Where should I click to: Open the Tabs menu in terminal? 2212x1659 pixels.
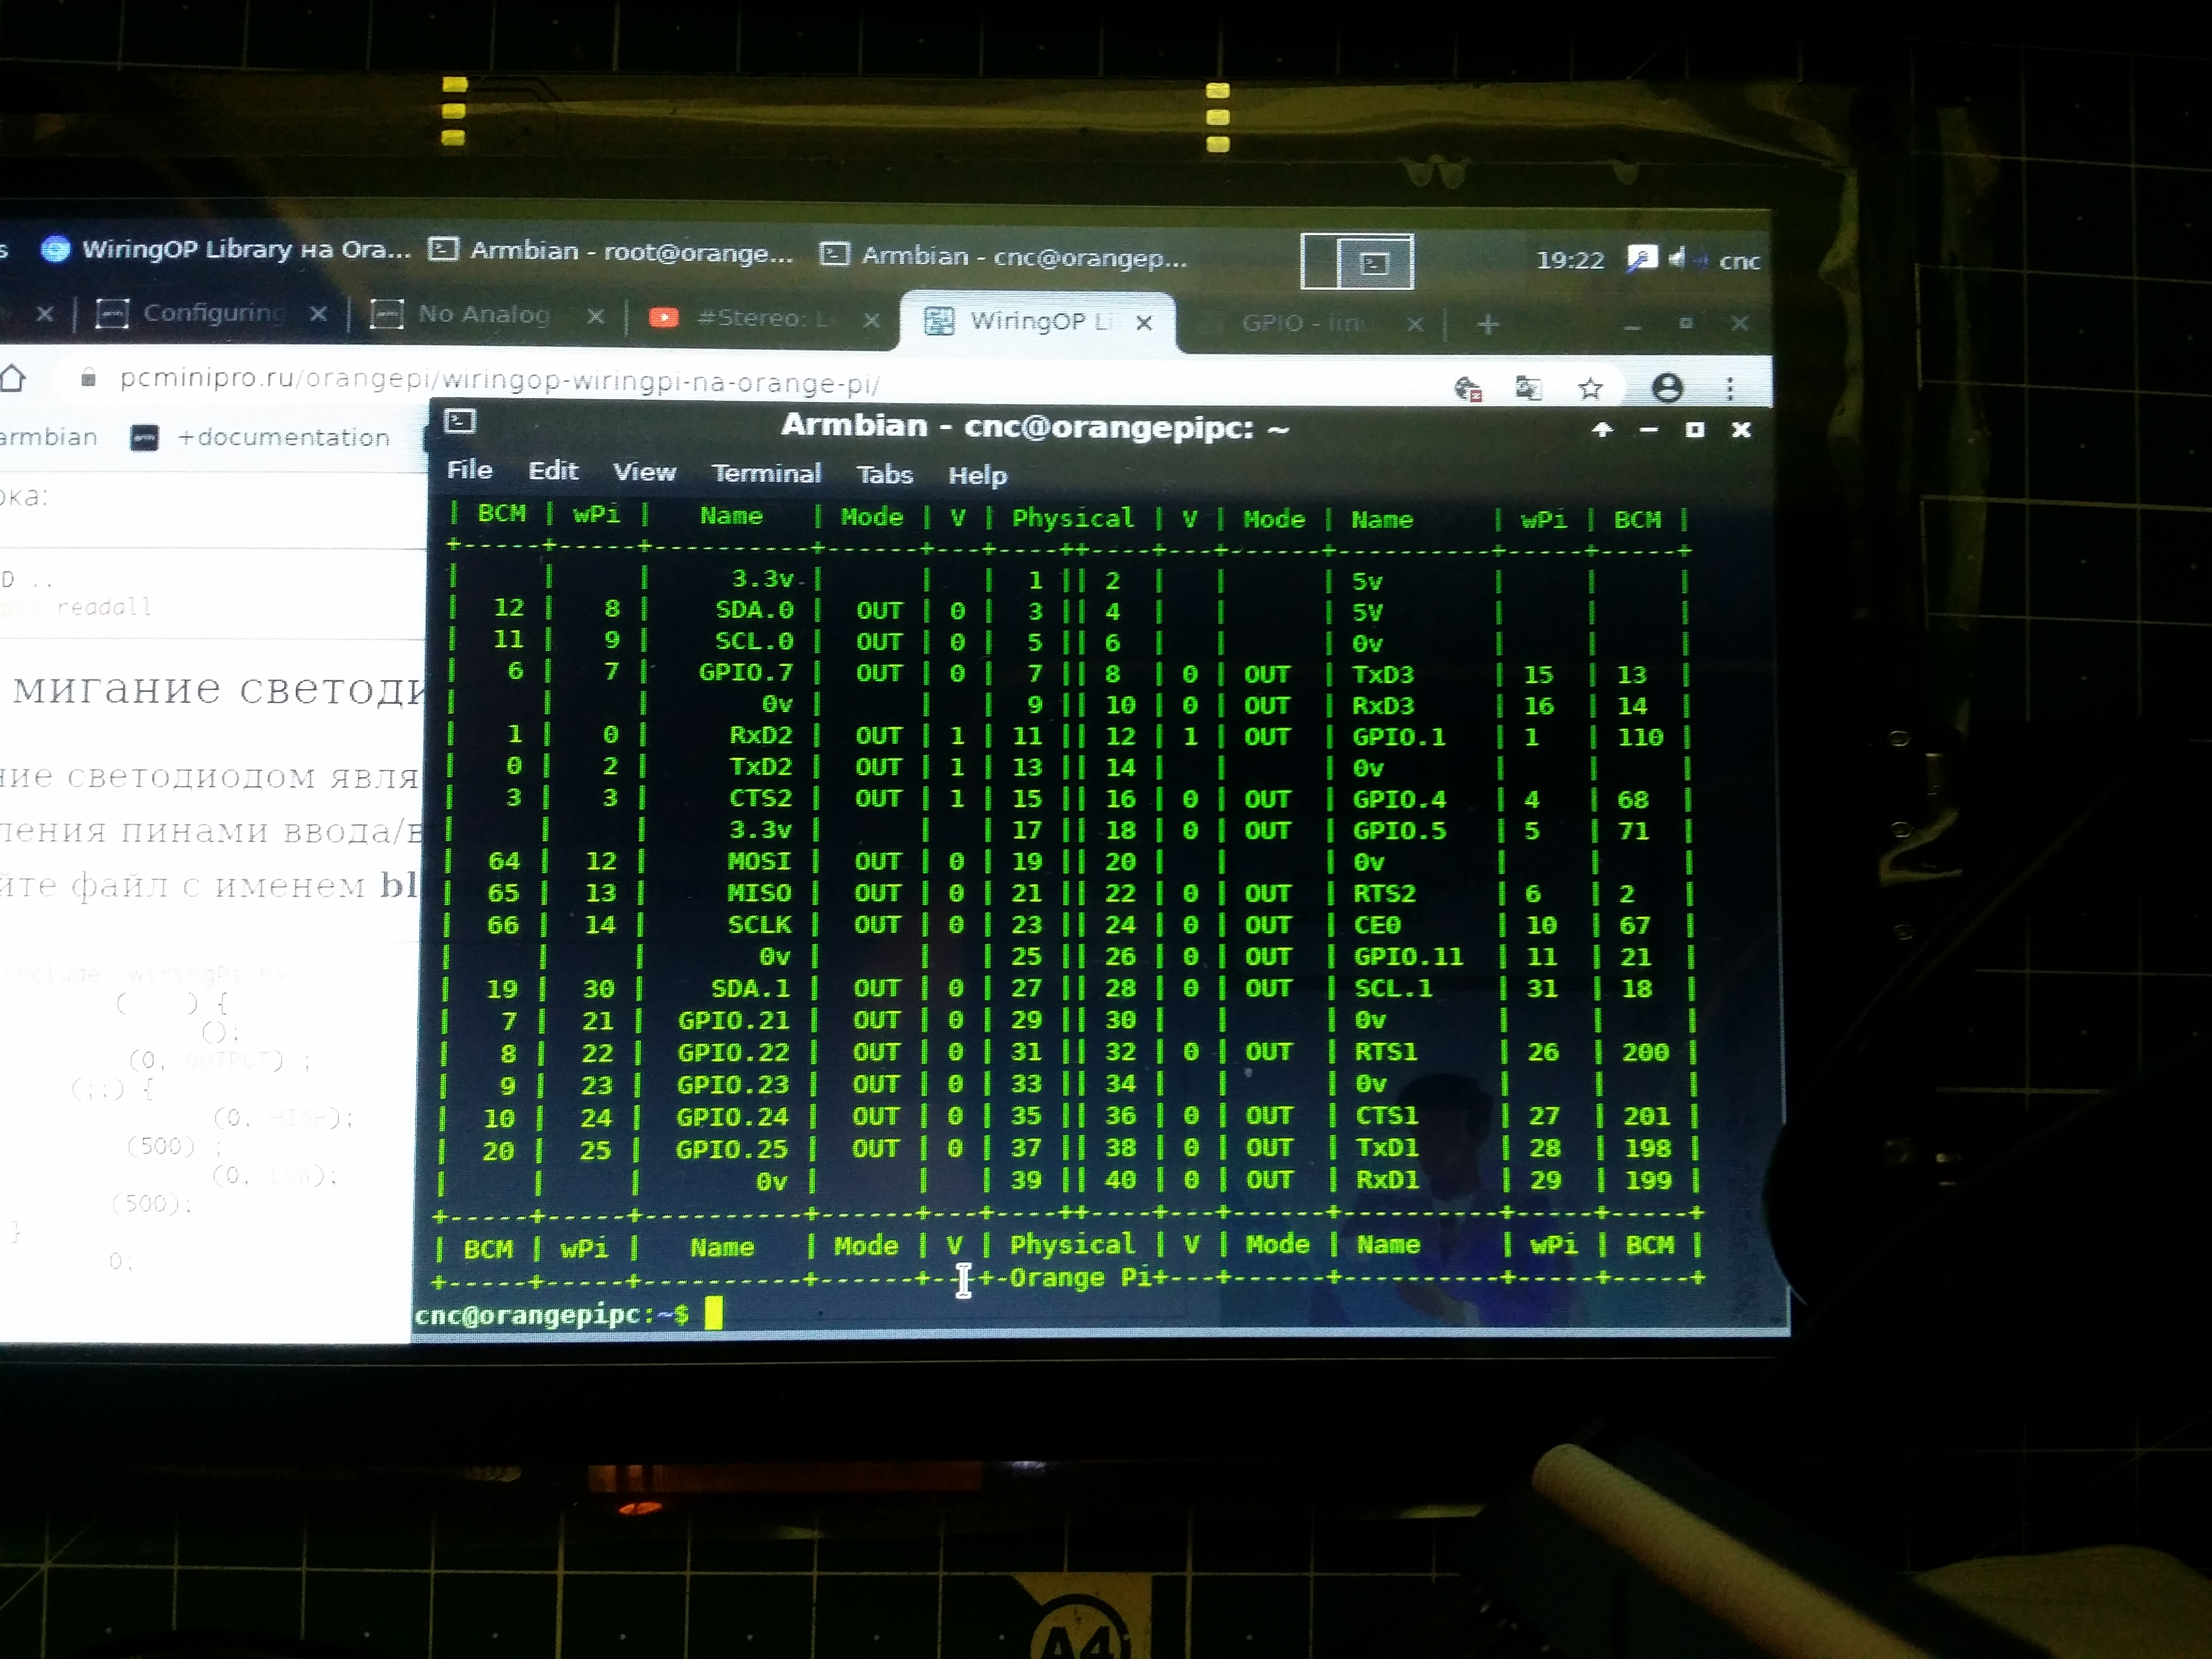pos(884,475)
